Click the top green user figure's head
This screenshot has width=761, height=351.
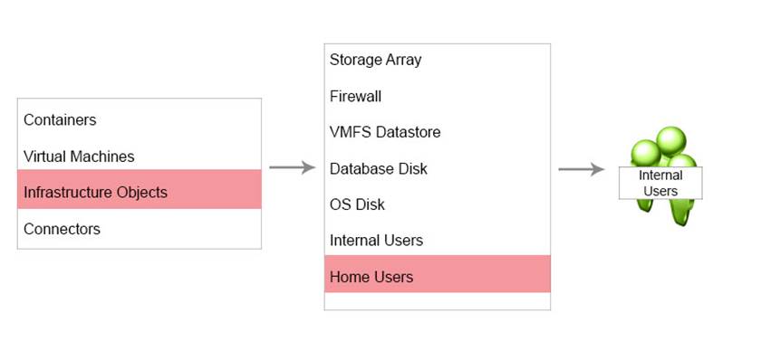[671, 141]
